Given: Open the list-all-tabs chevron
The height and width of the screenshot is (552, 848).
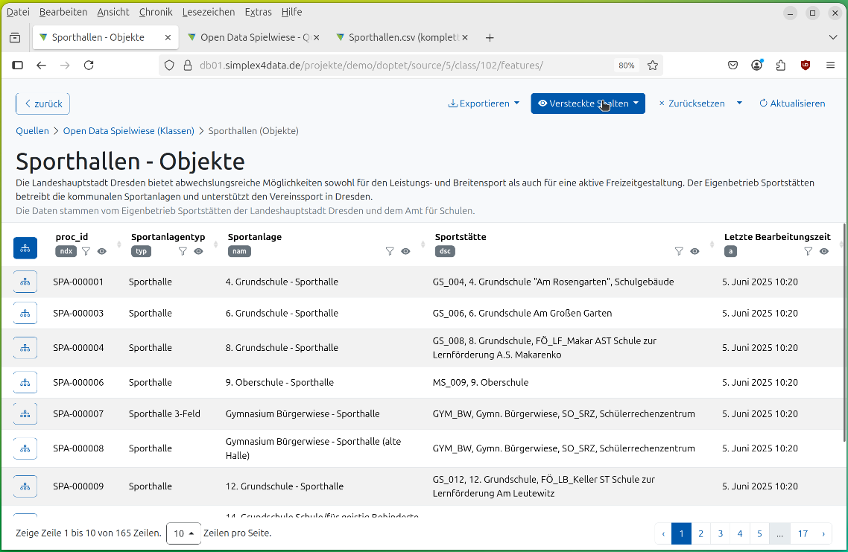Looking at the screenshot, I should (x=833, y=37).
